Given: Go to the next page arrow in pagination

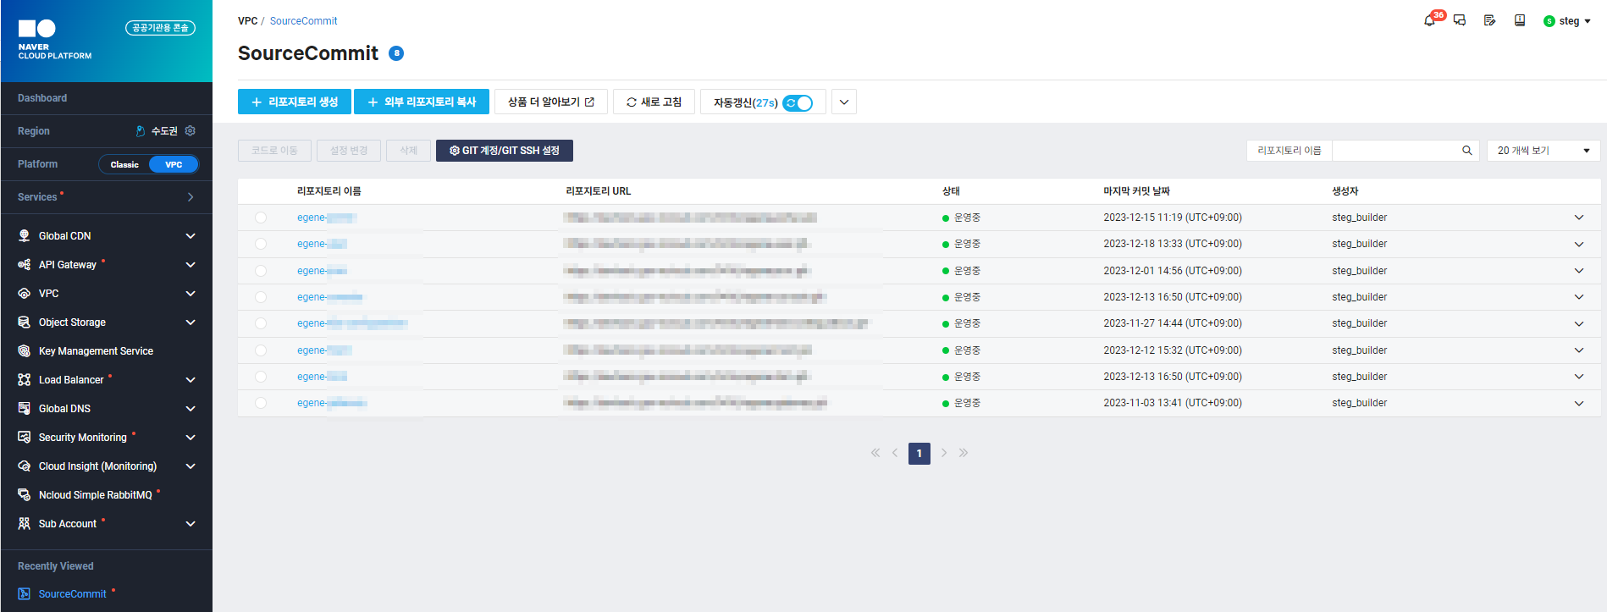Looking at the screenshot, I should 944,453.
